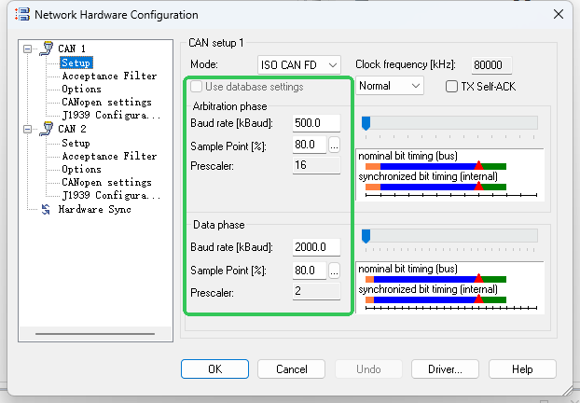580x403 pixels.
Task: Click the data phase baud rate slider thumb
Action: point(366,236)
